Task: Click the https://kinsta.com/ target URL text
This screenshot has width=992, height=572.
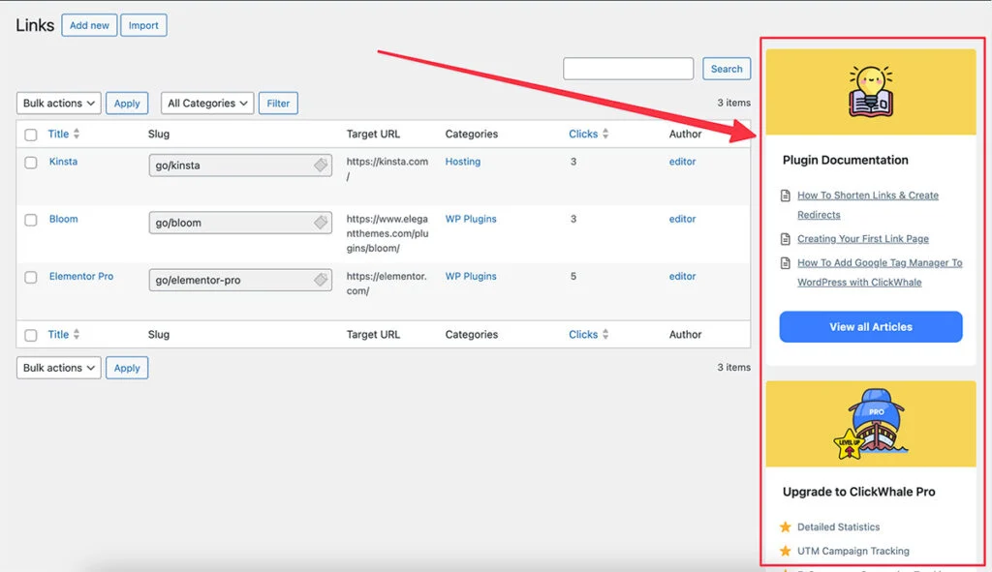Action: click(x=387, y=168)
